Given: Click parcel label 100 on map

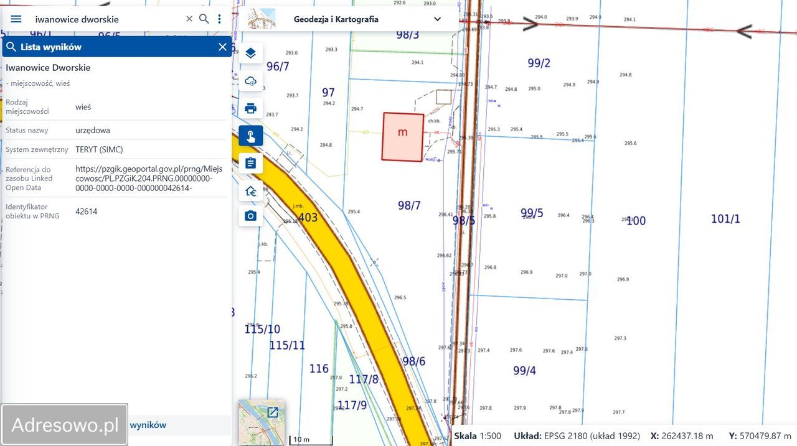Looking at the screenshot, I should pos(636,221).
